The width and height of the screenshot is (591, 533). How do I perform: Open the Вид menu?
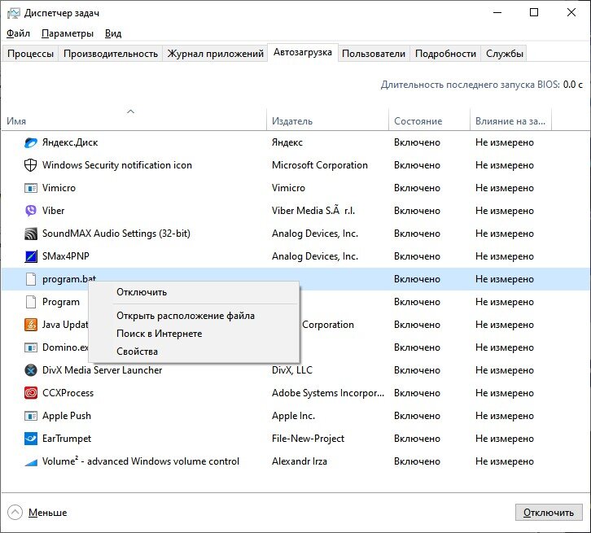click(113, 33)
